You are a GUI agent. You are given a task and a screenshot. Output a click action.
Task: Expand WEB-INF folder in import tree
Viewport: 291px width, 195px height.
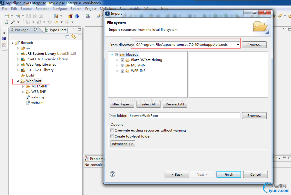pyautogui.click(x=117, y=71)
